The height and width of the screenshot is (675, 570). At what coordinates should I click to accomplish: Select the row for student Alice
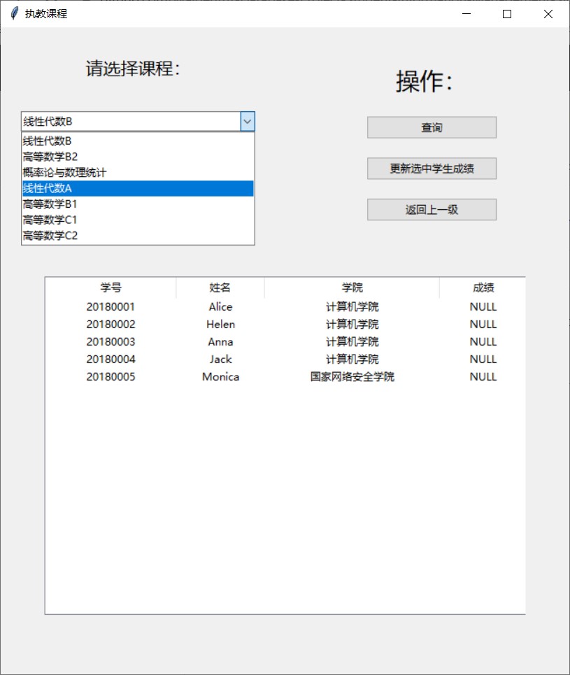click(x=220, y=306)
